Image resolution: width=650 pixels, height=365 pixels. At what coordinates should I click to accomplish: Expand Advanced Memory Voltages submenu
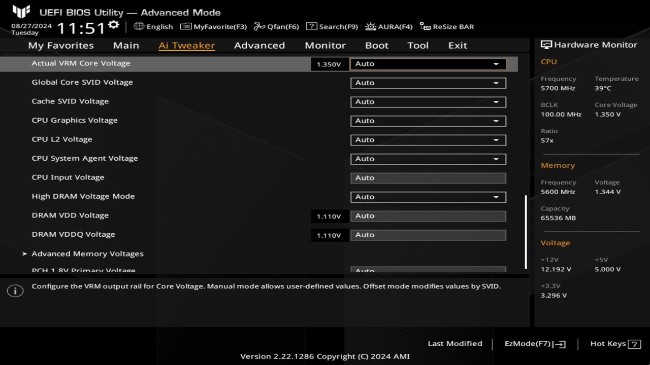coord(87,253)
